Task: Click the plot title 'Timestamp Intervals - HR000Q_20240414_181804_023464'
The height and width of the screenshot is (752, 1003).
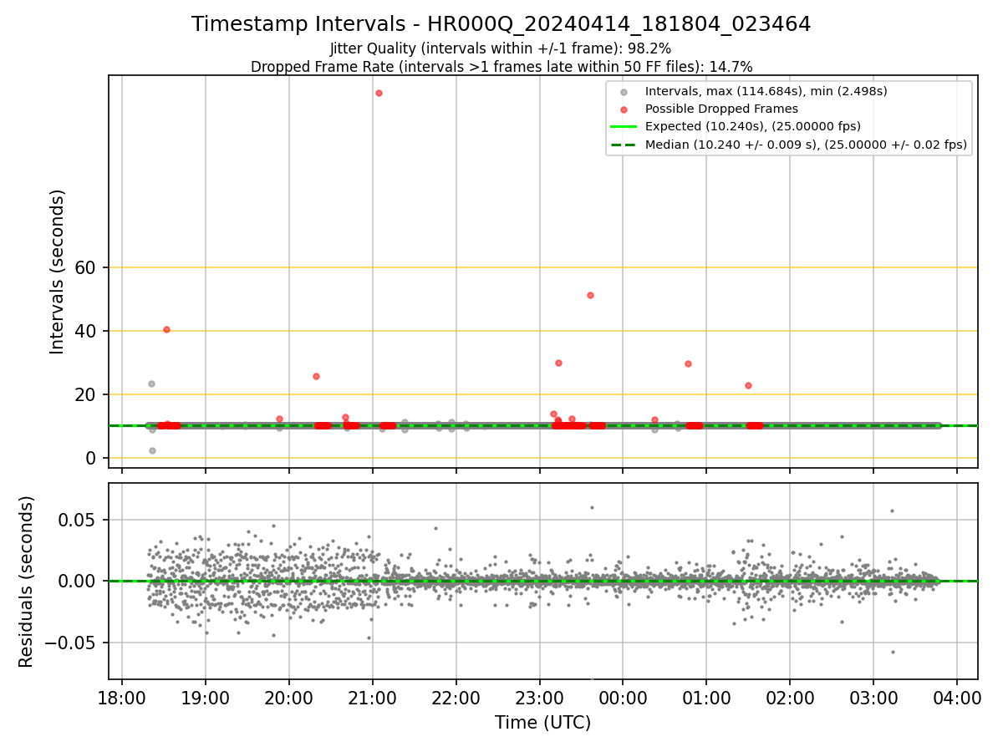Action: pos(501,24)
